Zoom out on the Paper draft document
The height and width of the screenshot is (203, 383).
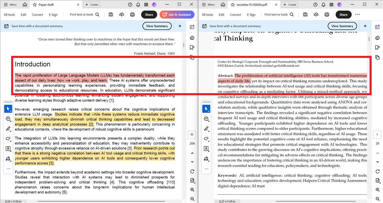coord(192,199)
